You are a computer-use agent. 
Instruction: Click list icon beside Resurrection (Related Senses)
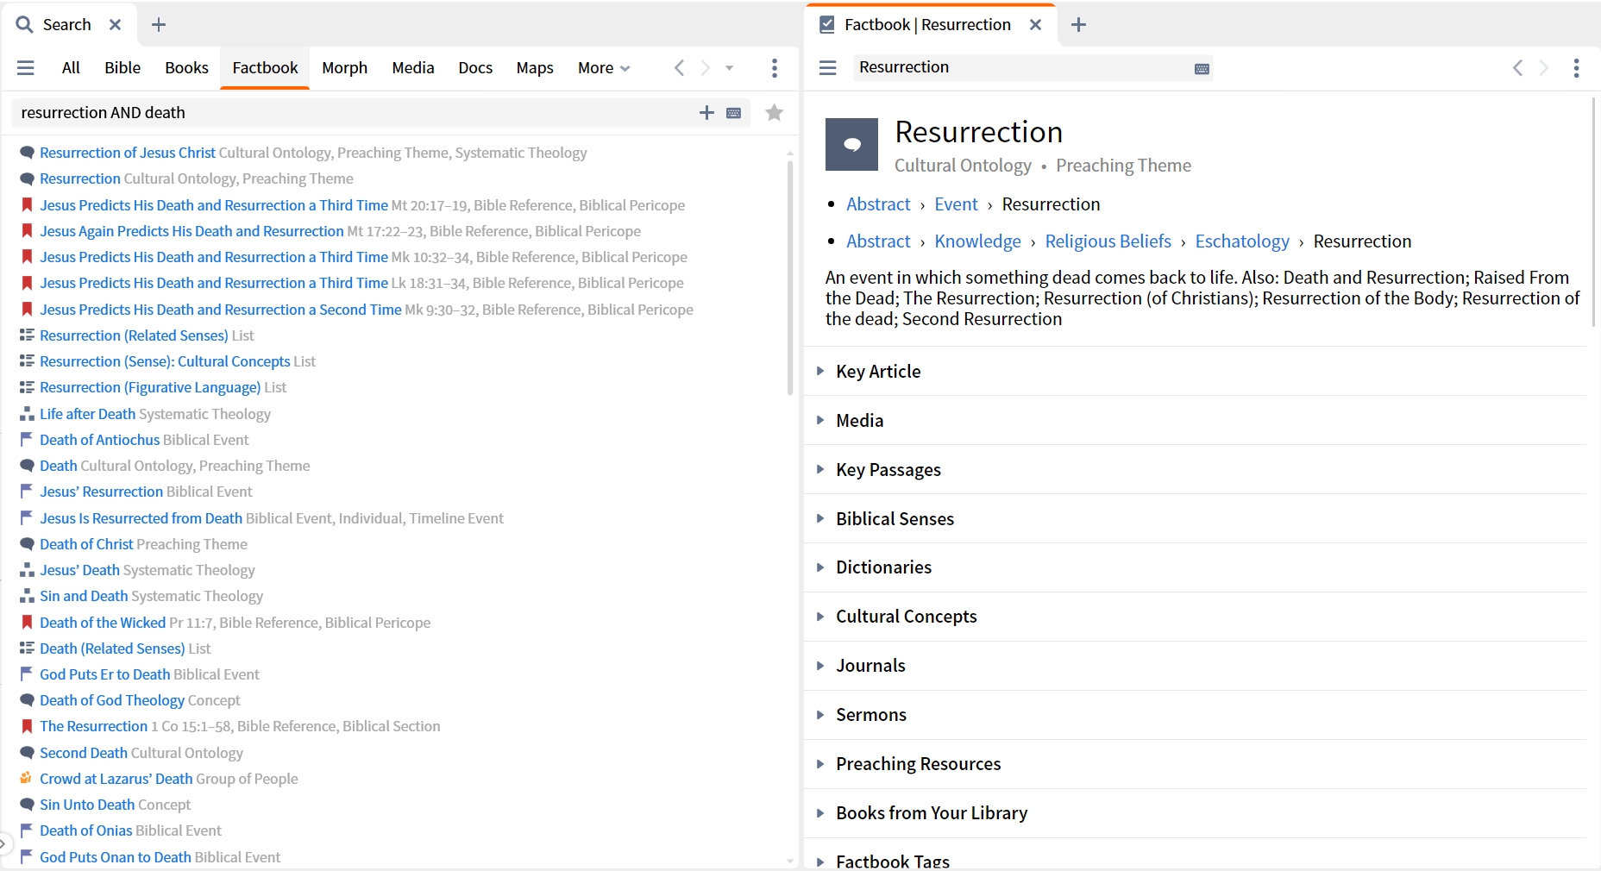(x=27, y=335)
